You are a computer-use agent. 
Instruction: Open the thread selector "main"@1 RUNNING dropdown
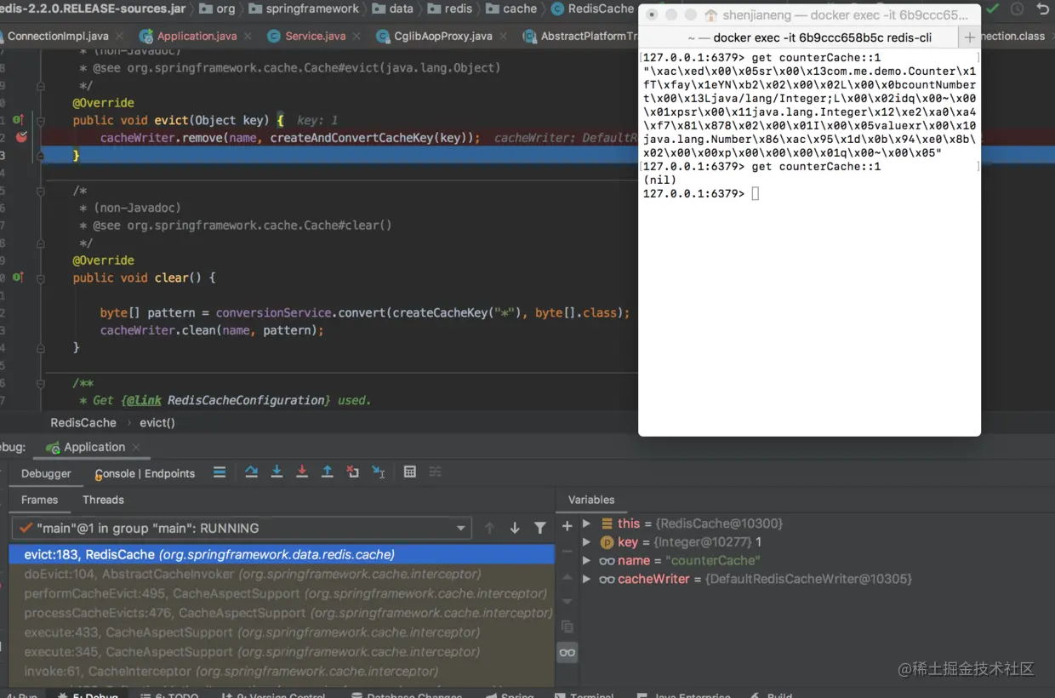point(242,529)
